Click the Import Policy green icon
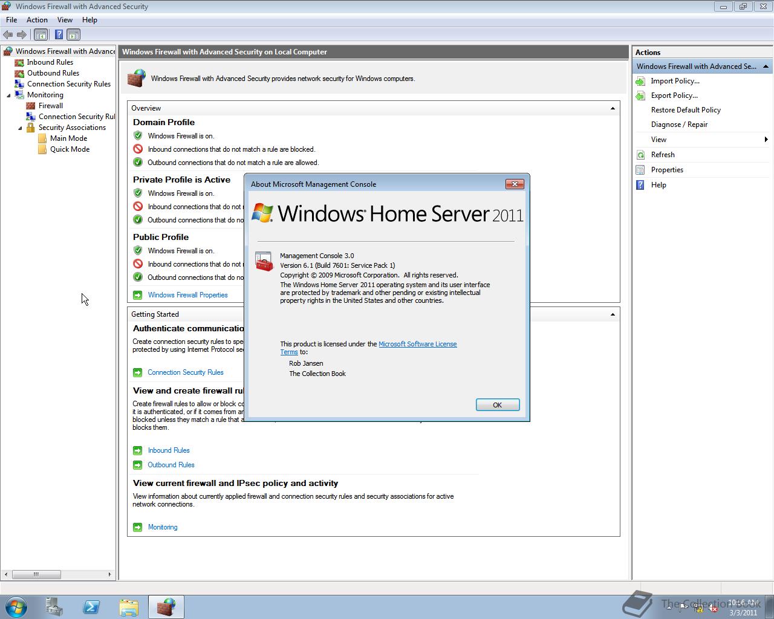 click(640, 81)
